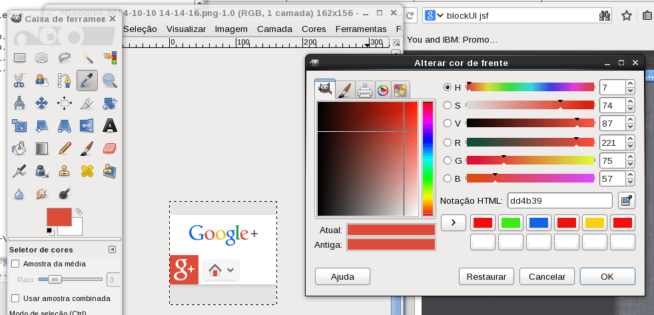Select the H hue radio button

coord(448,87)
